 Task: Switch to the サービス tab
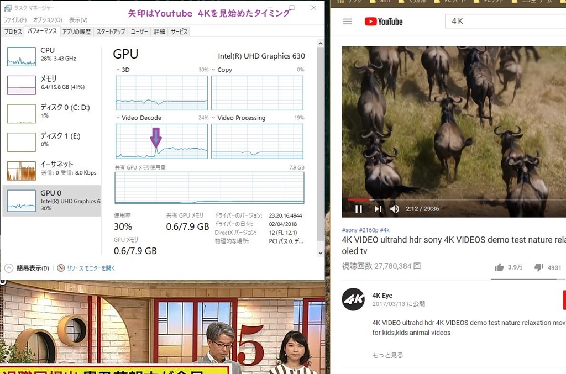coord(180,31)
